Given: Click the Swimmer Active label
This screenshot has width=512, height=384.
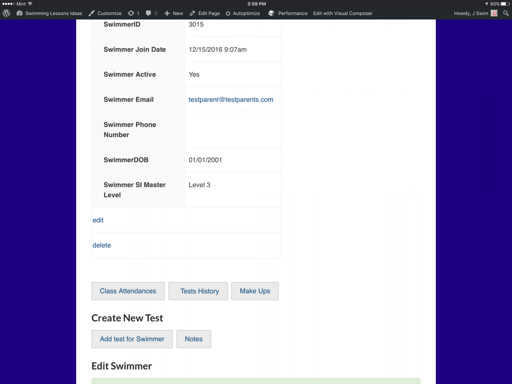Looking at the screenshot, I should (129, 74).
